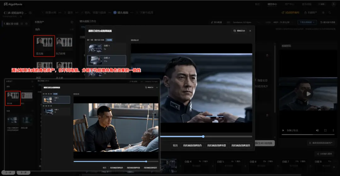Screen dimensions: 340x176
Task: Click 用此画面创建角色 in the inset window
Action: 116,168
